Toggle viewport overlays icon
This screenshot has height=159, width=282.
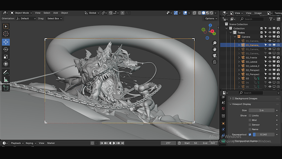pos(185,13)
